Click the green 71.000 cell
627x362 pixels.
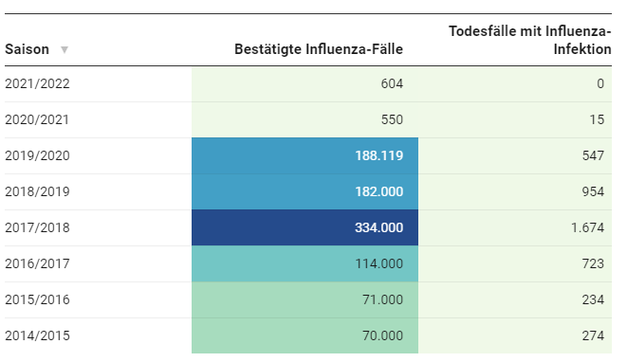tap(304, 299)
